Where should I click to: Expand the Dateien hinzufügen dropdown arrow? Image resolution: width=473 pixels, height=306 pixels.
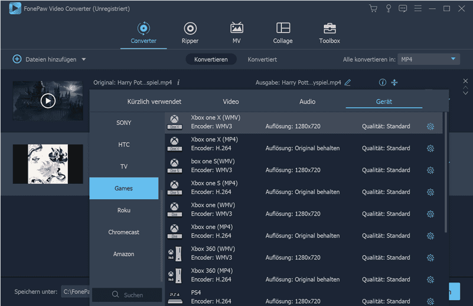click(x=84, y=60)
